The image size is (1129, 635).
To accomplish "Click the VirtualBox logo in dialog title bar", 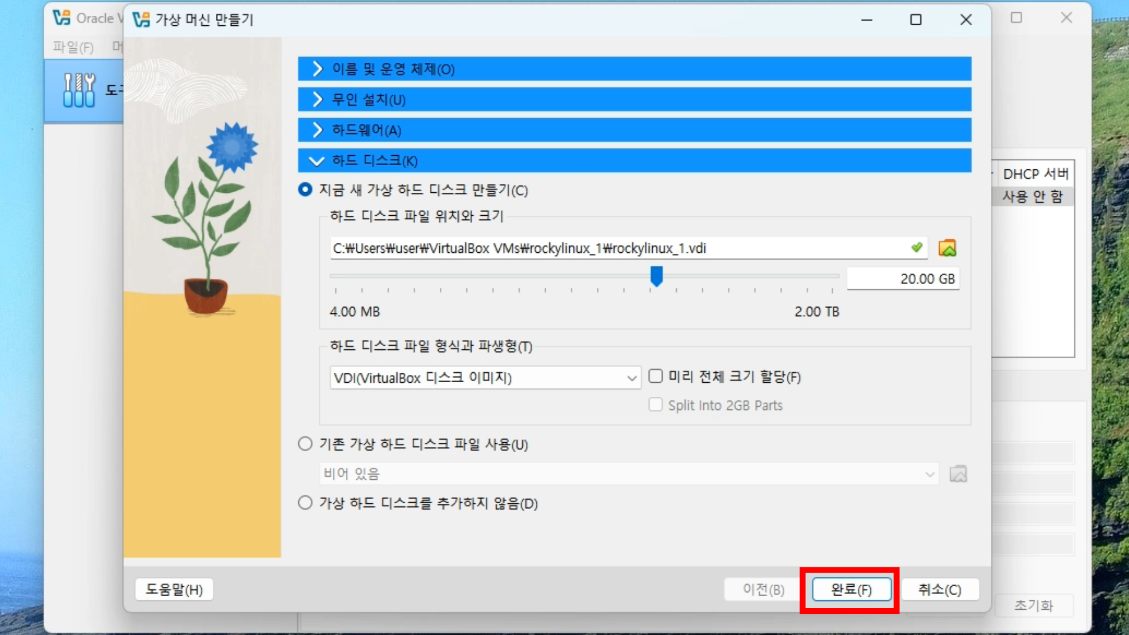I will [x=141, y=19].
